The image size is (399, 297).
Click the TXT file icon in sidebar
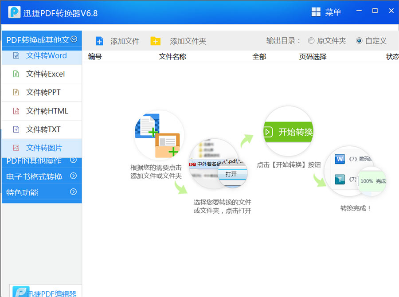click(16, 130)
